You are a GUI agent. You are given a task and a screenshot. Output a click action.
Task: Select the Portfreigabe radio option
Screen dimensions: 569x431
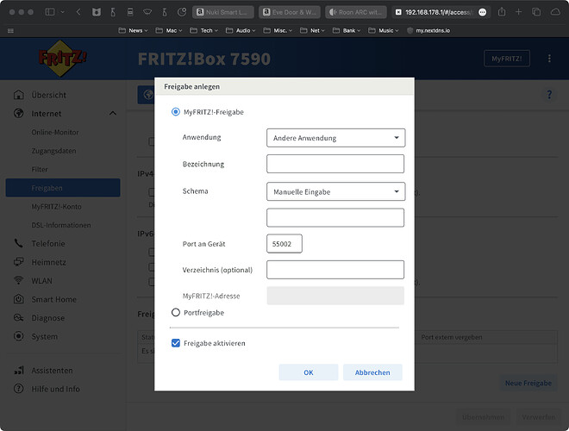coord(176,312)
